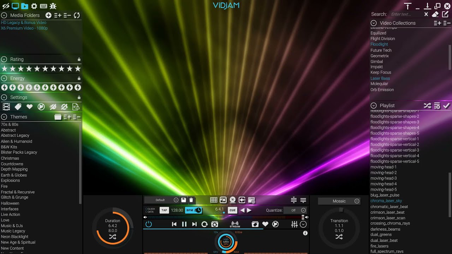Viewport: 452px width, 254px height.
Task: Open the FX effects panel
Action: point(223,200)
